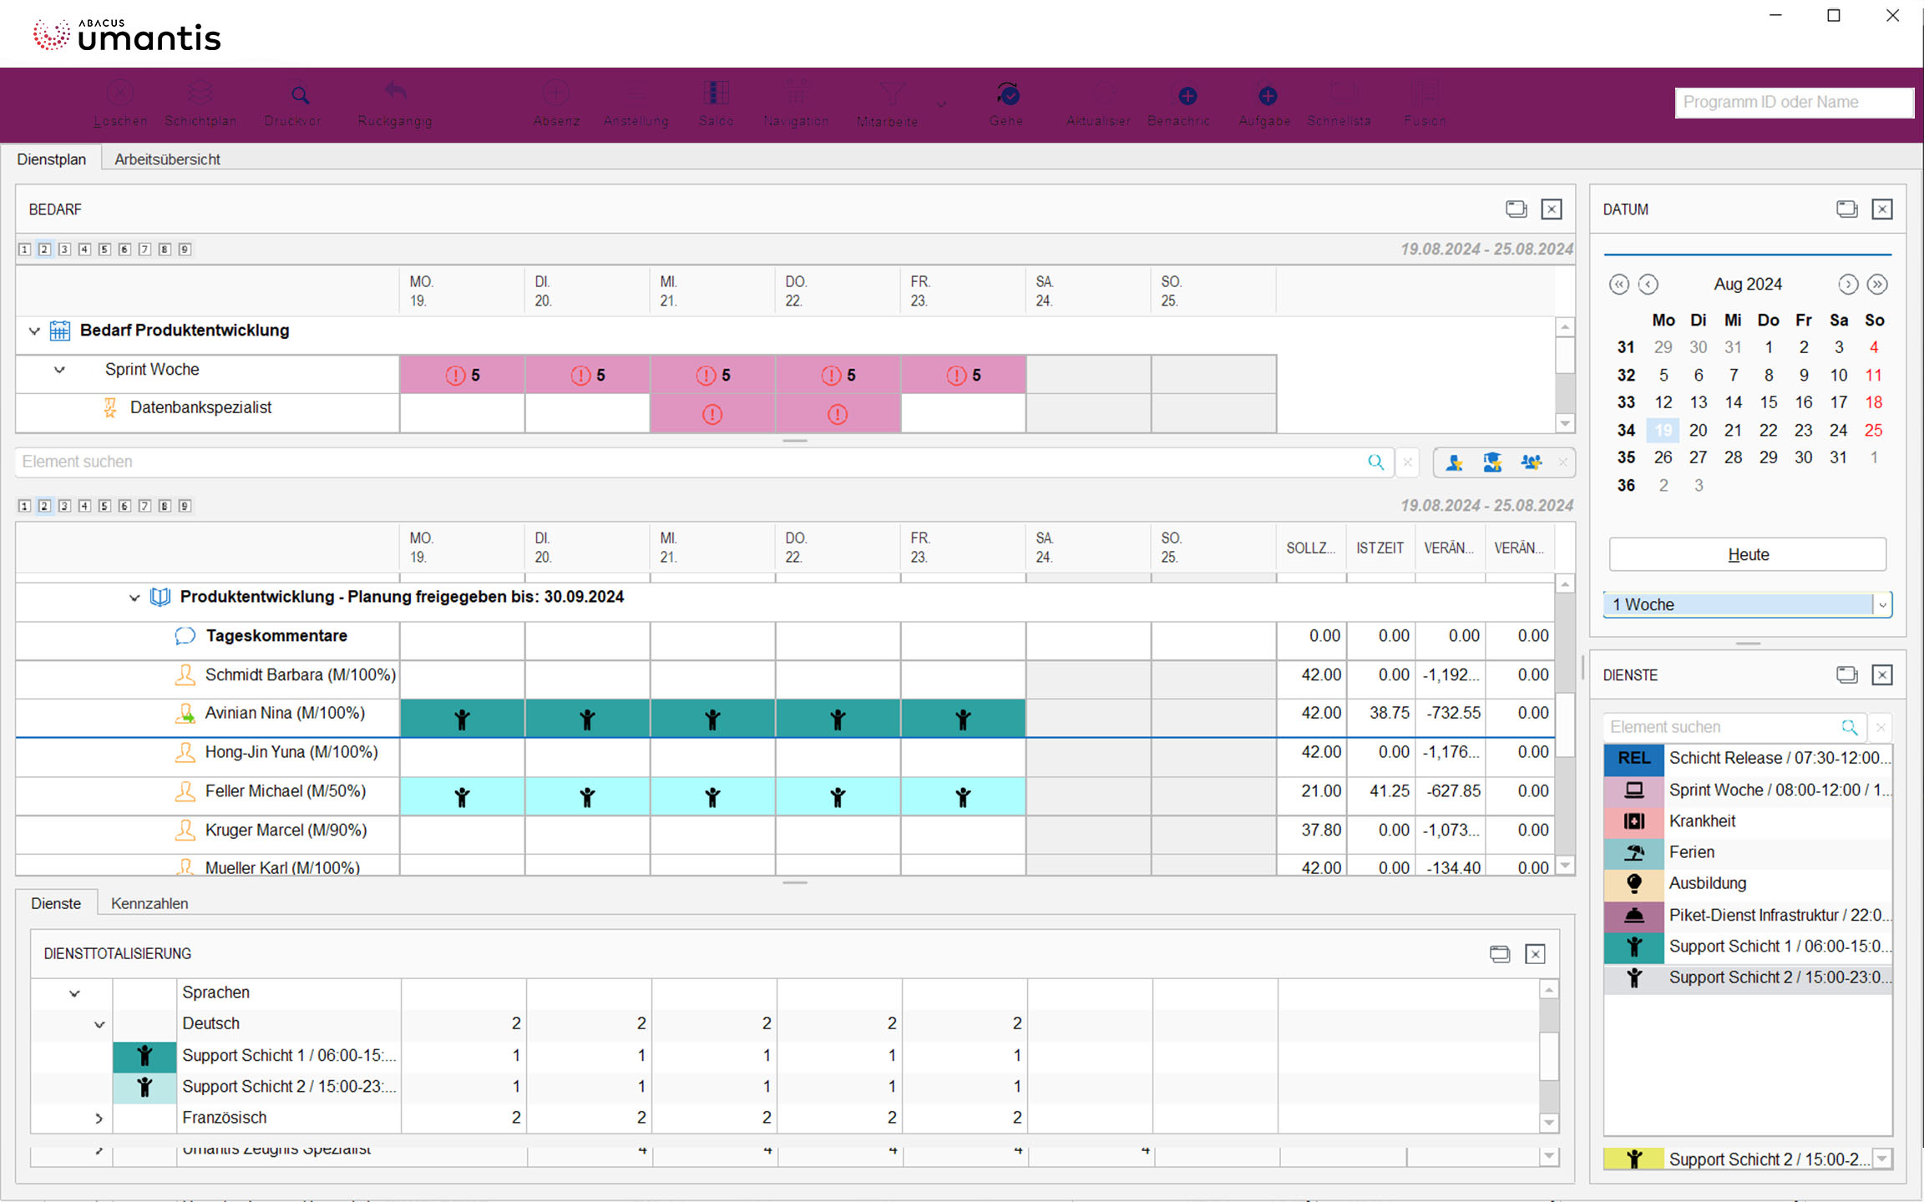This screenshot has width=1924, height=1202.
Task: Click the Heute button
Action: (1747, 554)
